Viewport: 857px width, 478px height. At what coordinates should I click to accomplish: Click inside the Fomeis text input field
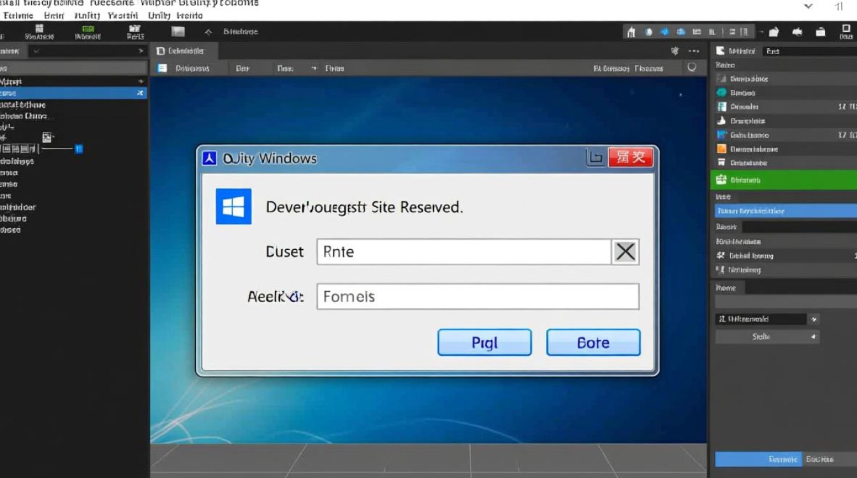point(477,296)
